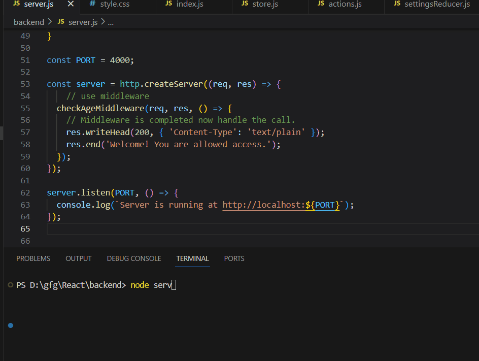Close the server.js editor tab
The width and height of the screenshot is (479, 361).
pyautogui.click(x=71, y=4)
